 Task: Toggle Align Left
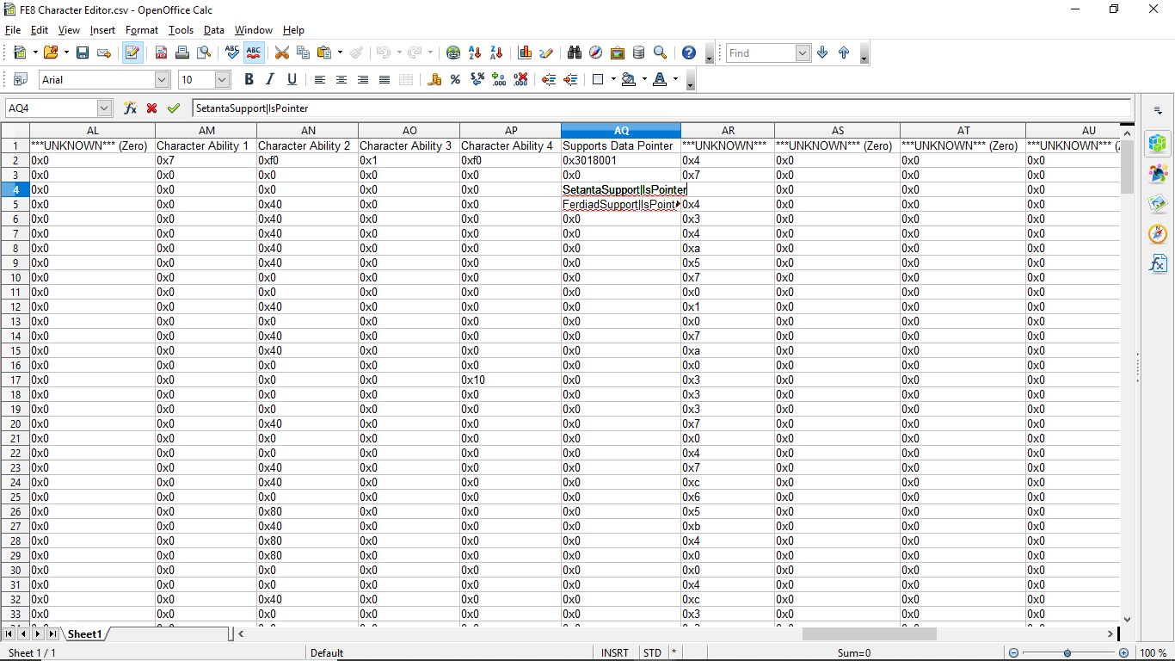(320, 80)
